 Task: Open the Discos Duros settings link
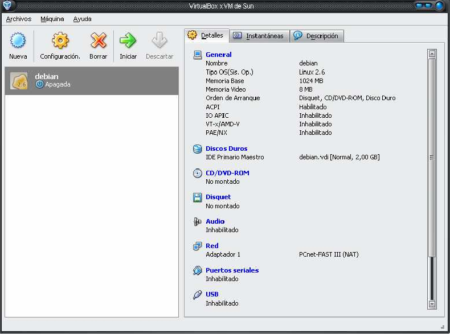pos(226,149)
